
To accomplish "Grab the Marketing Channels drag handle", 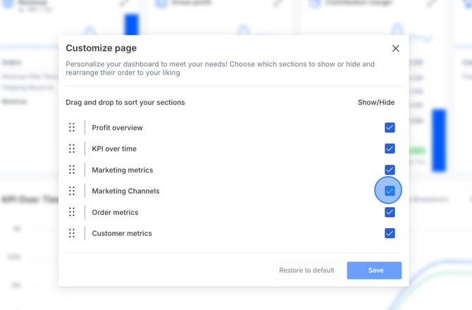I will click(x=72, y=191).
